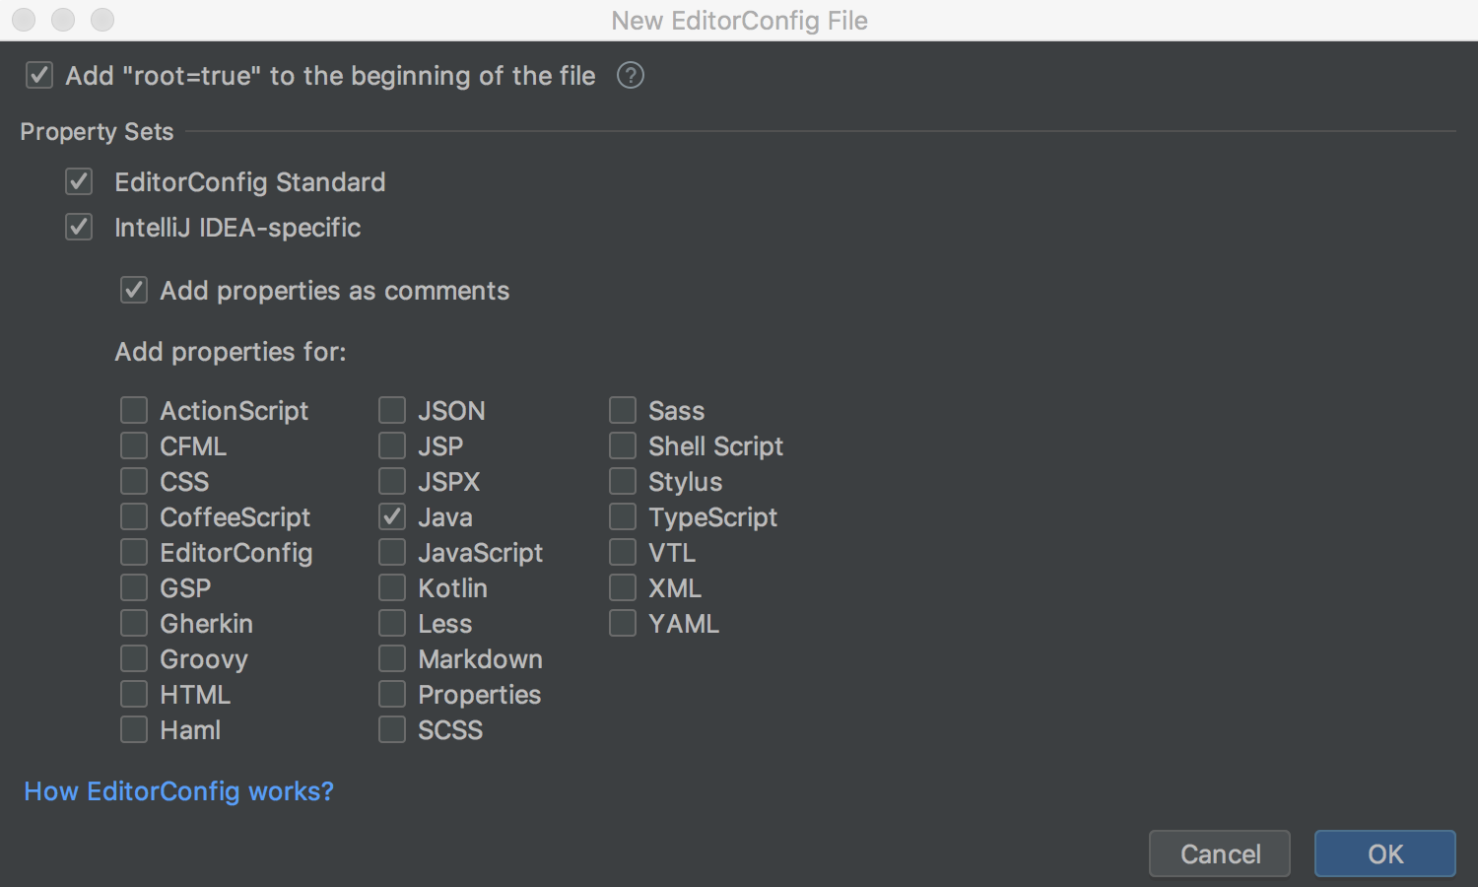Click the OK button
Viewport: 1478px width, 887px height.
1385,853
